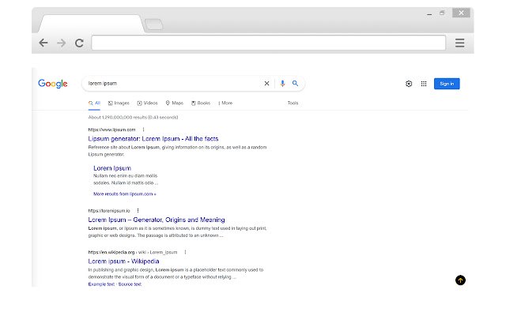This screenshot has width=506, height=316.
Task: Start voice search with the microphone icon
Action: click(x=282, y=83)
